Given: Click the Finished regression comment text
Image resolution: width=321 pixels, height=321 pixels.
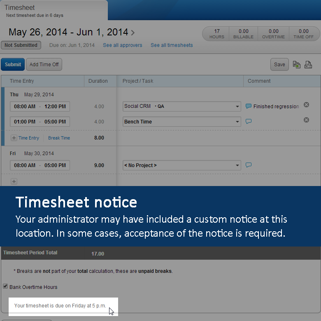Looking at the screenshot, I should (276, 107).
